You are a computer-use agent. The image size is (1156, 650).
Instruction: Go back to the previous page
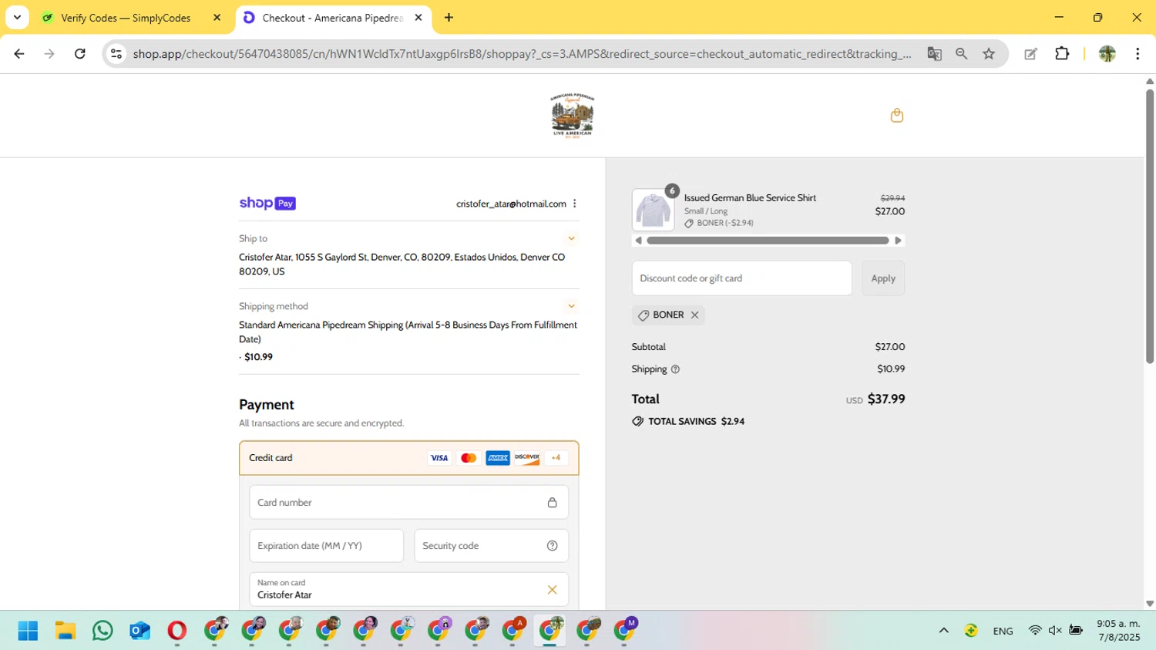point(19,54)
